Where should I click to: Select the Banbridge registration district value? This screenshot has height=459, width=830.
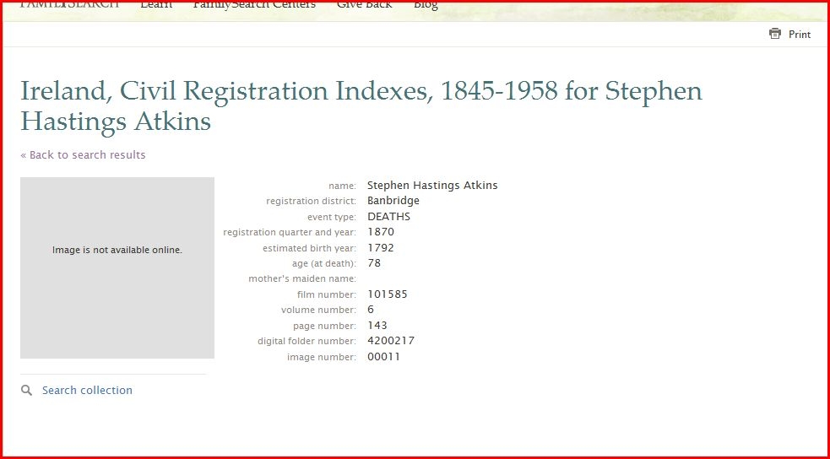[393, 201]
